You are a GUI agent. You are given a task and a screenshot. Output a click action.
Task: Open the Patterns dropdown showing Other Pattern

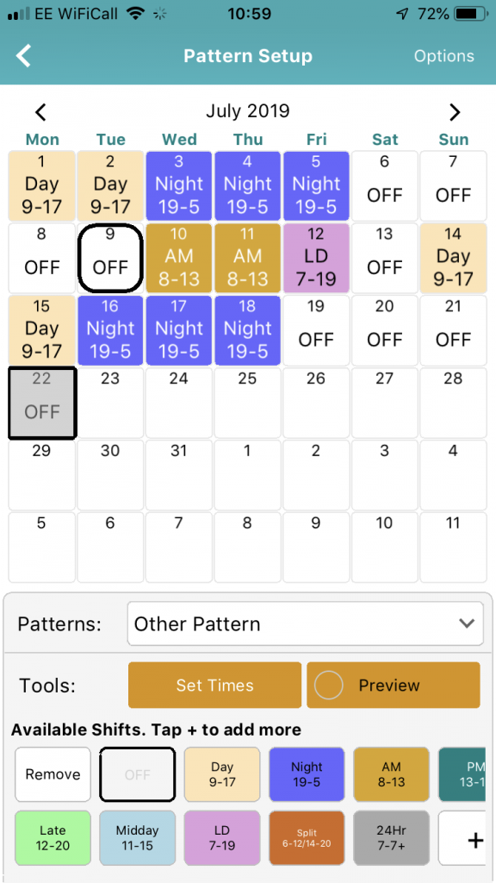click(305, 623)
